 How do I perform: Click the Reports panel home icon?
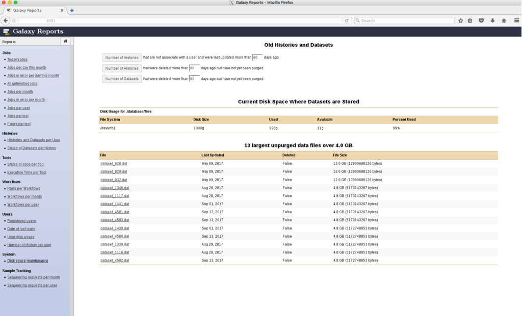(65, 41)
